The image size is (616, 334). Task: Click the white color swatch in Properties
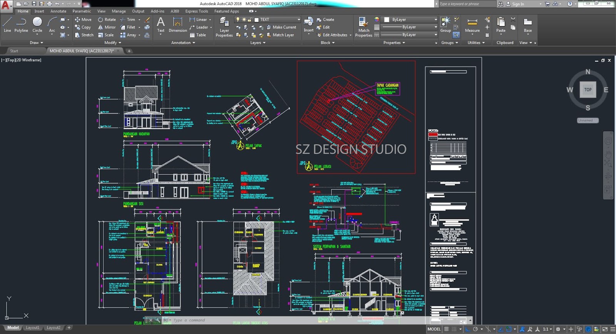point(387,20)
